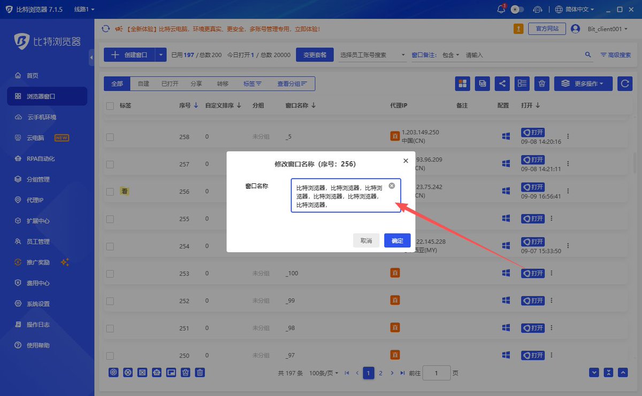Click the recycle bin toolbar icon
Screen dimensions: 642x396
tap(542, 83)
